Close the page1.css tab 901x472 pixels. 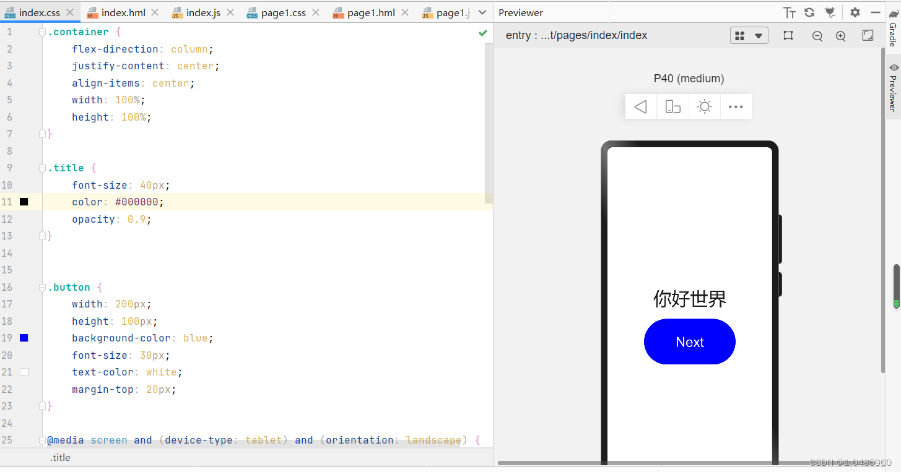tap(315, 12)
